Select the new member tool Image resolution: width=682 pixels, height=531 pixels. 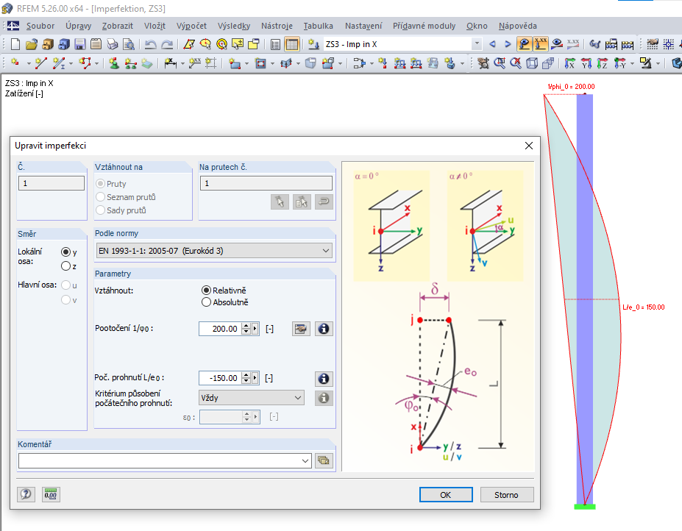click(x=59, y=63)
